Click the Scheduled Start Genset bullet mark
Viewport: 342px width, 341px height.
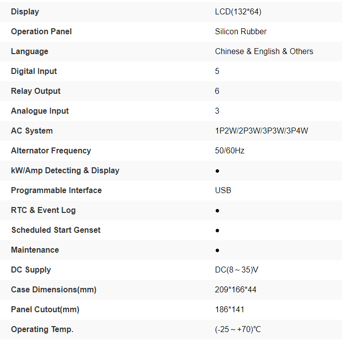(217, 230)
